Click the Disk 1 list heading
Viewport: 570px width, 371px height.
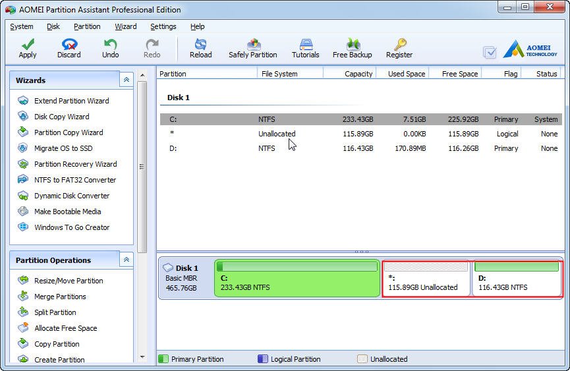(178, 98)
